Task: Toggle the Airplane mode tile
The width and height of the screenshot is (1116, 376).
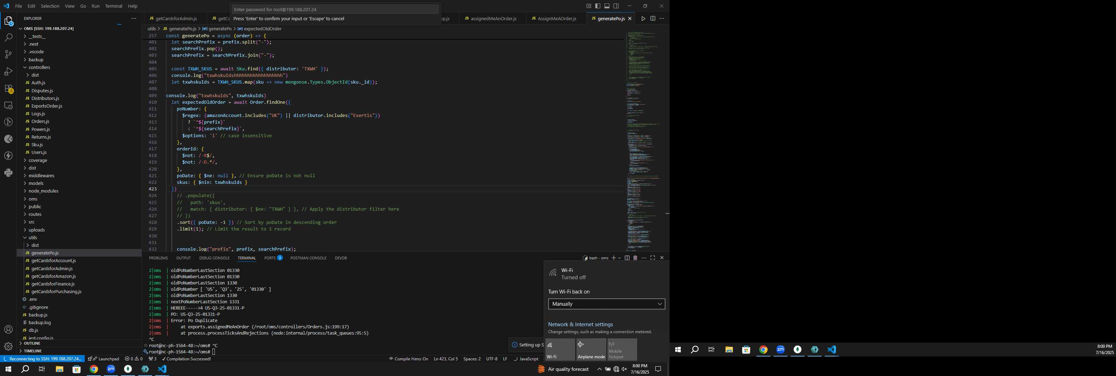Action: pyautogui.click(x=591, y=350)
